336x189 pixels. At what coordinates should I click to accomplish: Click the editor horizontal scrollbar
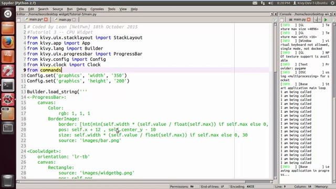coord(145,182)
